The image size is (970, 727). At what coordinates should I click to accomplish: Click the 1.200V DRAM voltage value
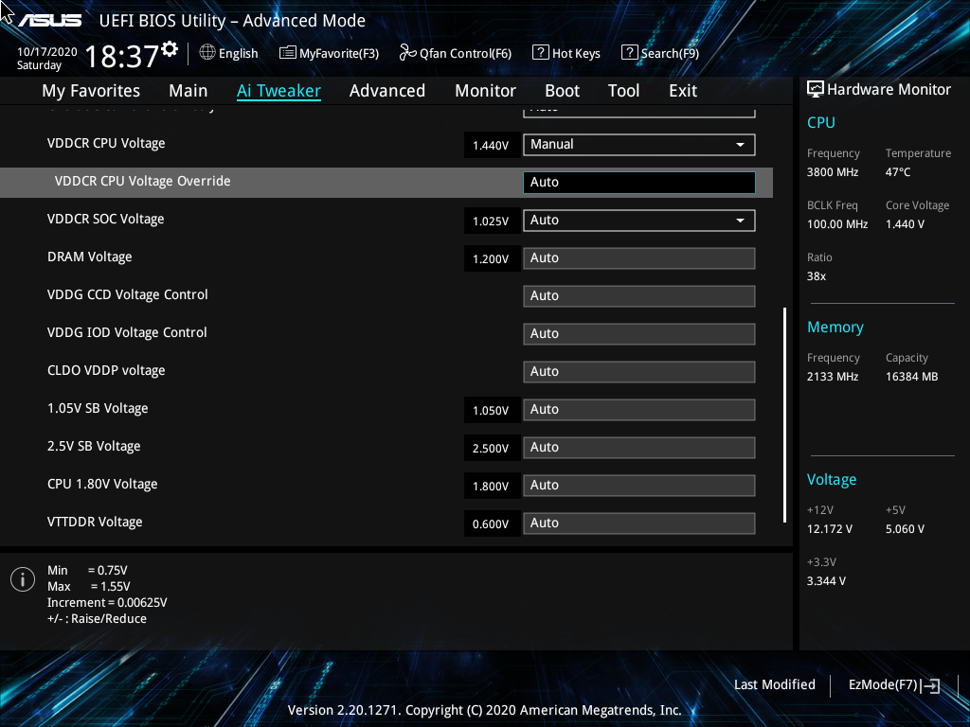pyautogui.click(x=491, y=259)
